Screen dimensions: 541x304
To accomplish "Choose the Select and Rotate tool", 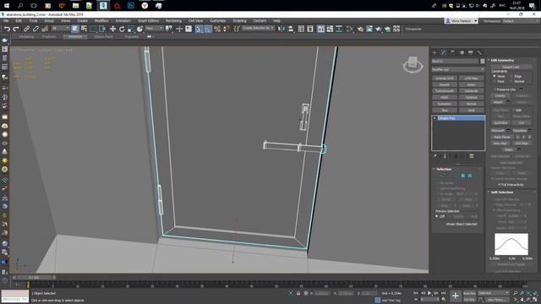I will [122, 30].
